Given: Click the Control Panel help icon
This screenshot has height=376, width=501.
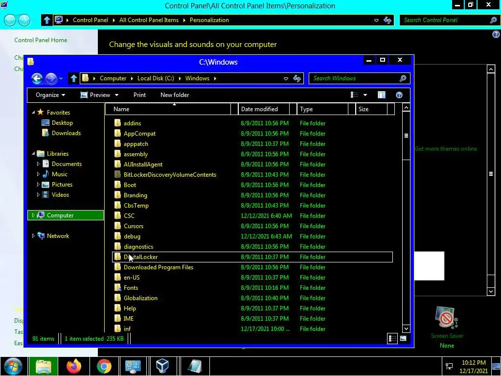Looking at the screenshot, I should tap(496, 34).
